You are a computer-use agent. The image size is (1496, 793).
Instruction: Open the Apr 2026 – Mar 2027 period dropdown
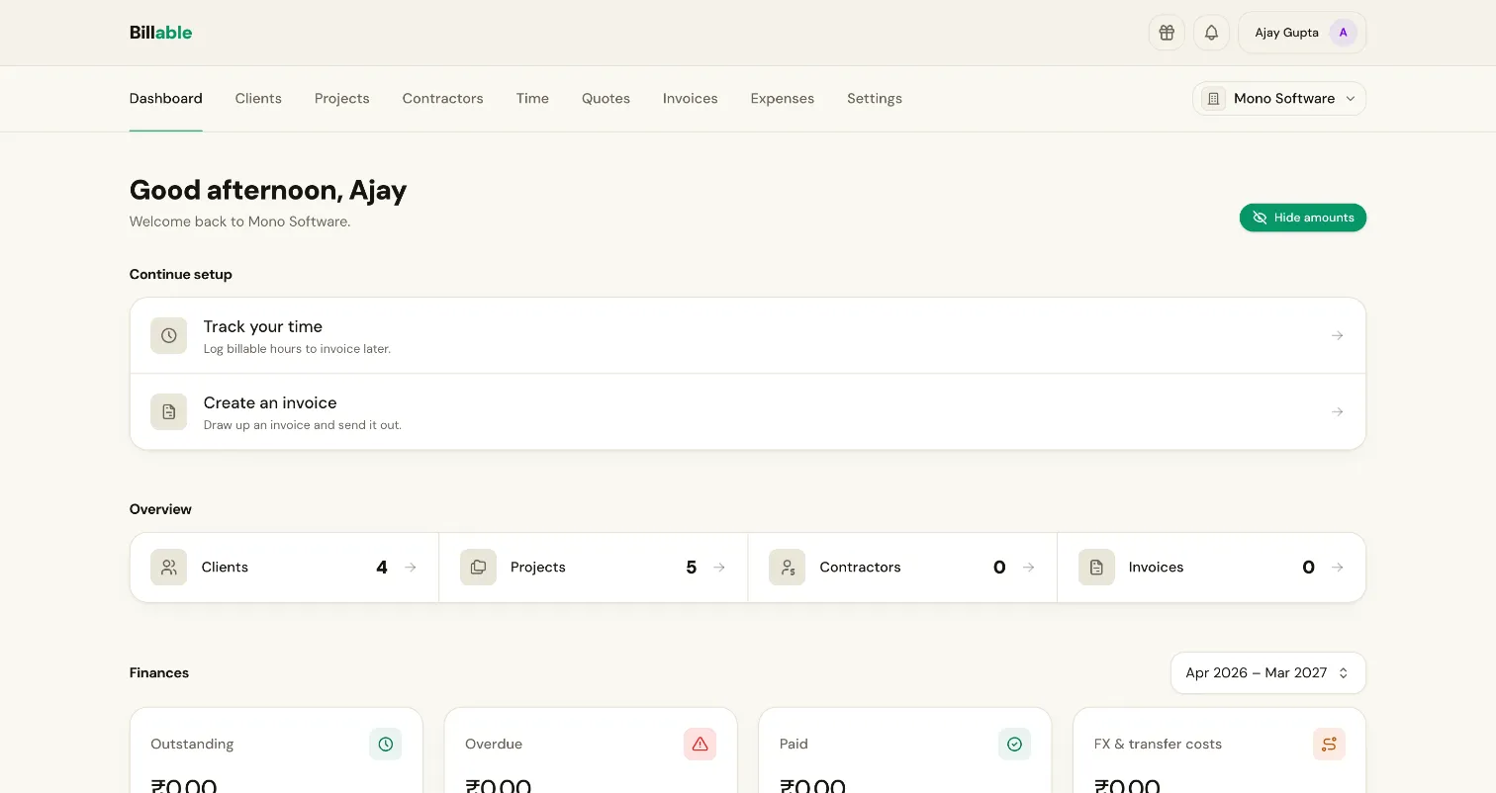click(x=1268, y=672)
